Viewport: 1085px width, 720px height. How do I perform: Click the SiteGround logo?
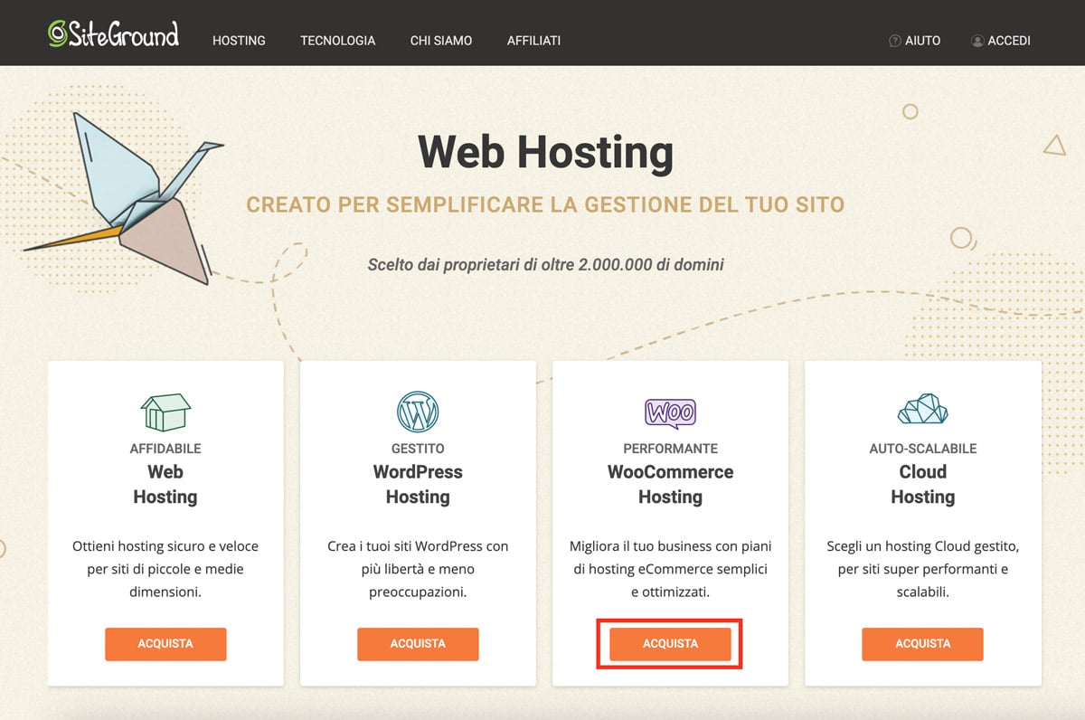point(114,33)
